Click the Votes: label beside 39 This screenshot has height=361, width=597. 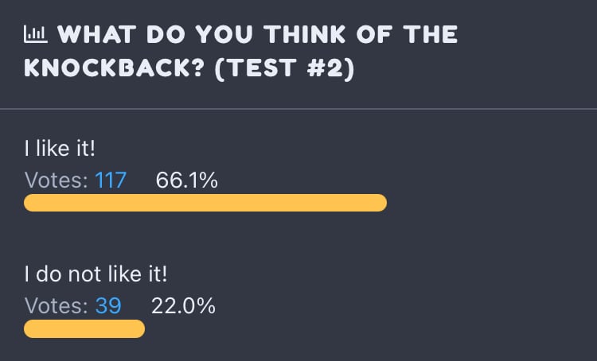57,305
